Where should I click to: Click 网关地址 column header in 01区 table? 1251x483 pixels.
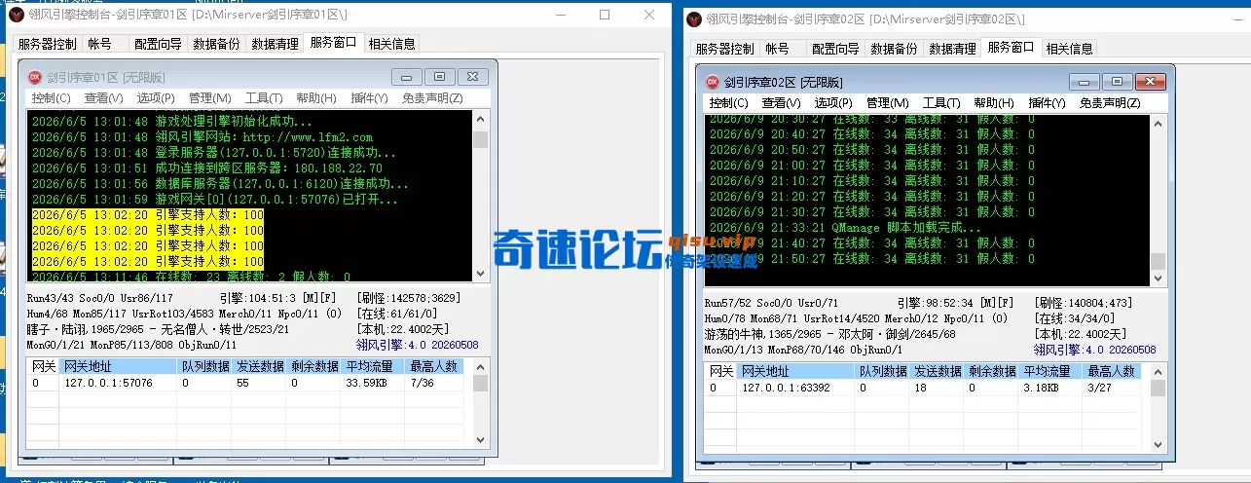click(118, 366)
